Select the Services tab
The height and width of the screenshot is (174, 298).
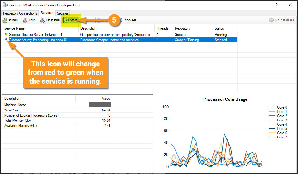(x=47, y=13)
